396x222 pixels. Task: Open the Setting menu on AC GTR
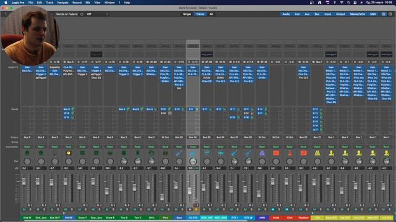click(193, 46)
